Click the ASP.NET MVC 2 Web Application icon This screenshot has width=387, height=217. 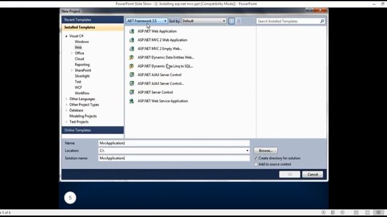pyautogui.click(x=132, y=40)
